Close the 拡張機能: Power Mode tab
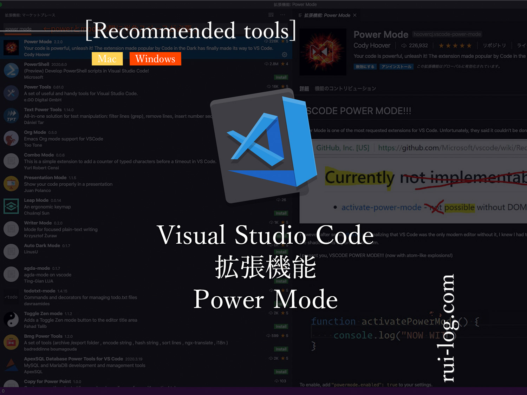This screenshot has height=395, width=527. (x=355, y=15)
